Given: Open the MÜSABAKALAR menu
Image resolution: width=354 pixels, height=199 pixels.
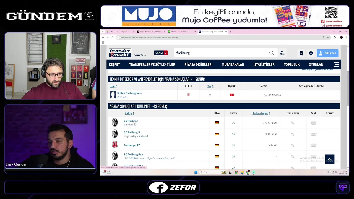Looking at the screenshot, I should (233, 64).
